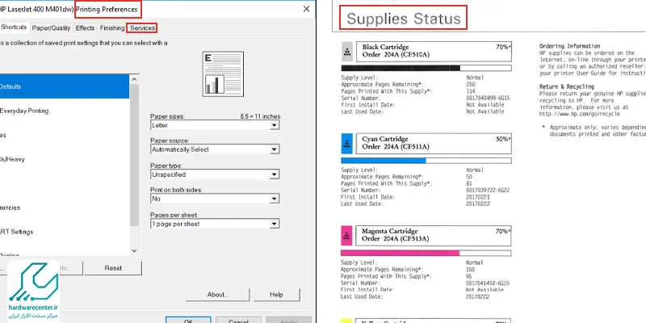Switch to the Effects tab
The width and height of the screenshot is (646, 323).
point(86,28)
